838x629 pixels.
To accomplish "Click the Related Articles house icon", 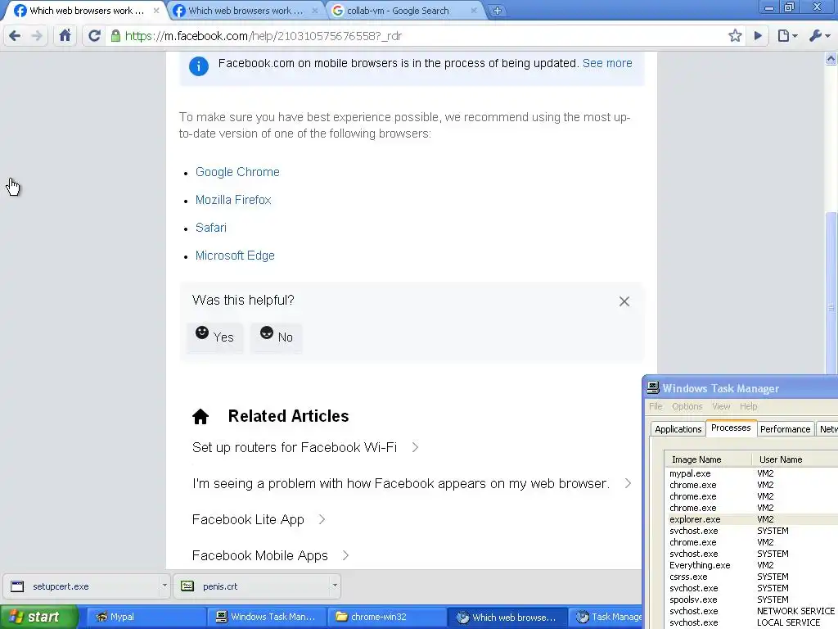I will [200, 416].
